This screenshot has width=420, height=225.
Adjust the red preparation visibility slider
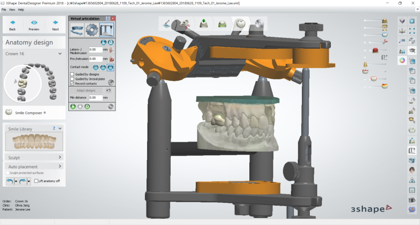click(375, 50)
